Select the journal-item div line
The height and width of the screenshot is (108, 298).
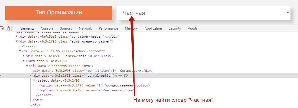point(93,71)
